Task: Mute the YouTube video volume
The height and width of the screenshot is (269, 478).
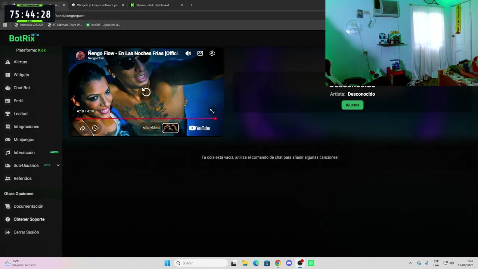Action: pos(188,53)
